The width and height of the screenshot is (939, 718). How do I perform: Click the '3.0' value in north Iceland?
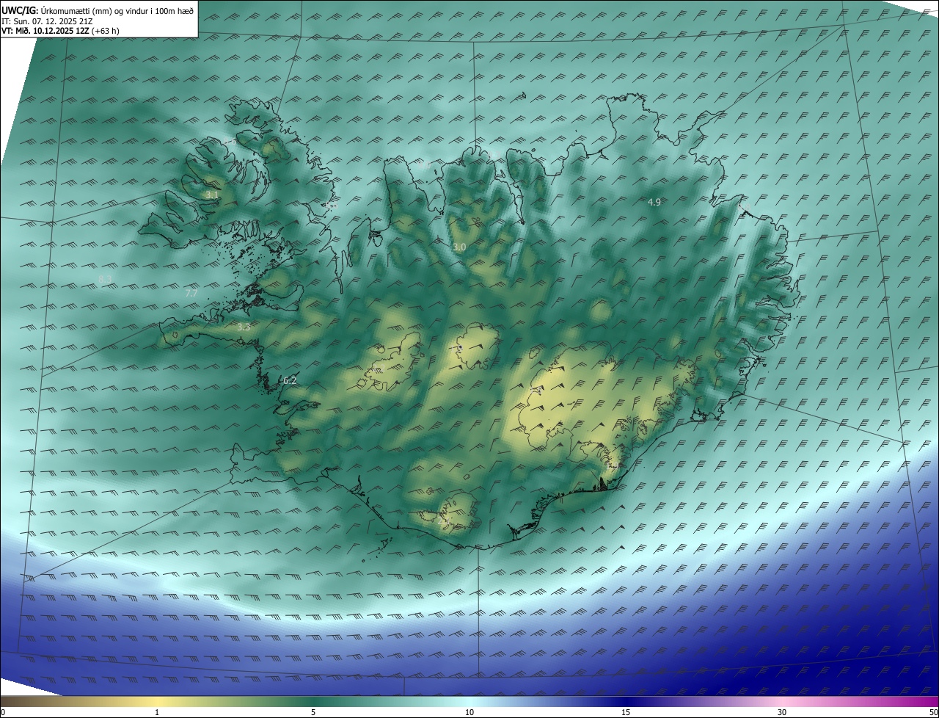point(459,247)
